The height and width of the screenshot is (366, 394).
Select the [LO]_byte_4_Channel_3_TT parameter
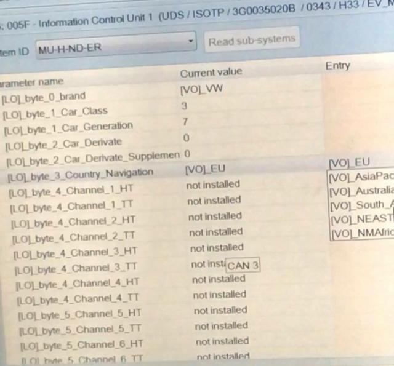pos(76,269)
